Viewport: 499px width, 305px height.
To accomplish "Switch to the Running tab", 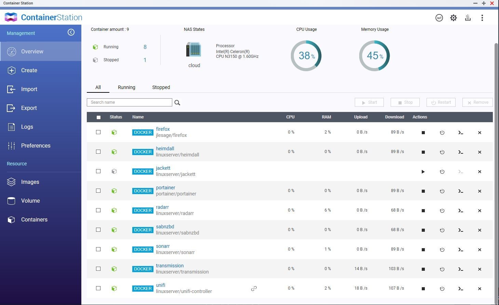I will pos(126,87).
